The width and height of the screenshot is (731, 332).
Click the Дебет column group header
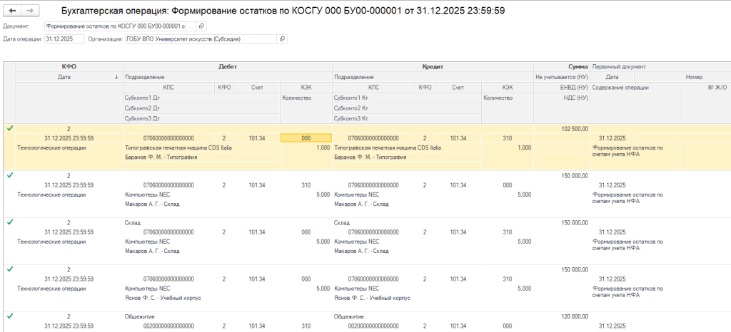pos(228,67)
